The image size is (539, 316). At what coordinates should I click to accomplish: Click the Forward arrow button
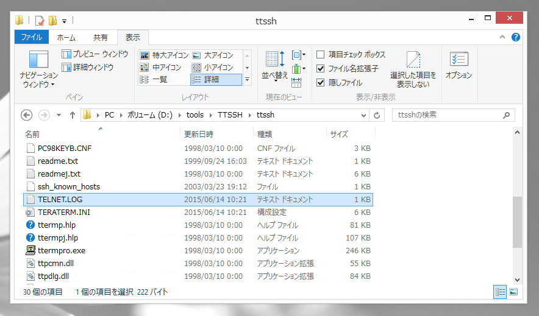click(44, 115)
